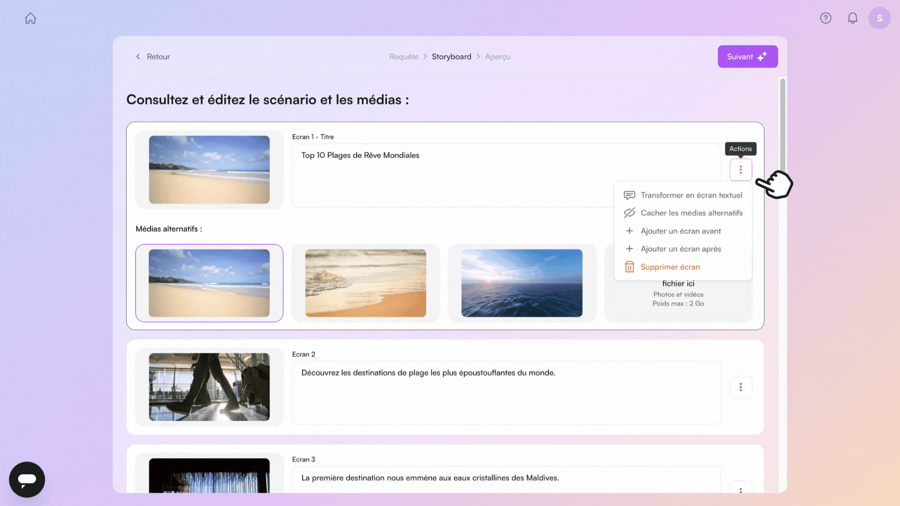Image resolution: width=900 pixels, height=506 pixels.
Task: Select the sandy shoreline alternative media
Action: (x=366, y=283)
